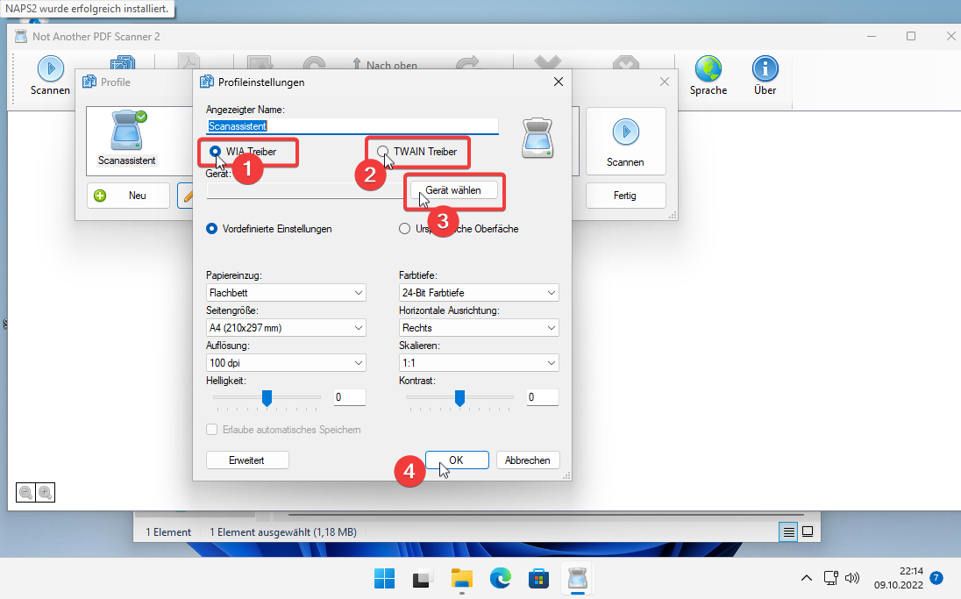This screenshot has height=599, width=961.
Task: Launch Microsoft Edge from taskbar
Action: (500, 578)
